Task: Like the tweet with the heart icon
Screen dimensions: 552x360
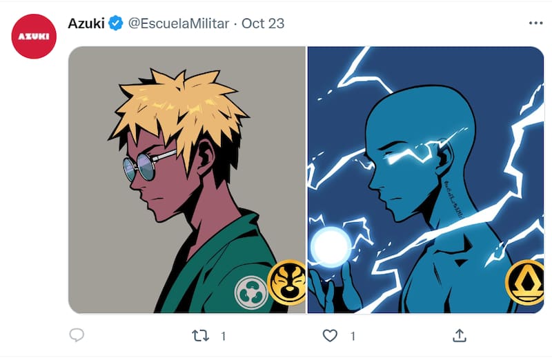Action: [x=331, y=336]
